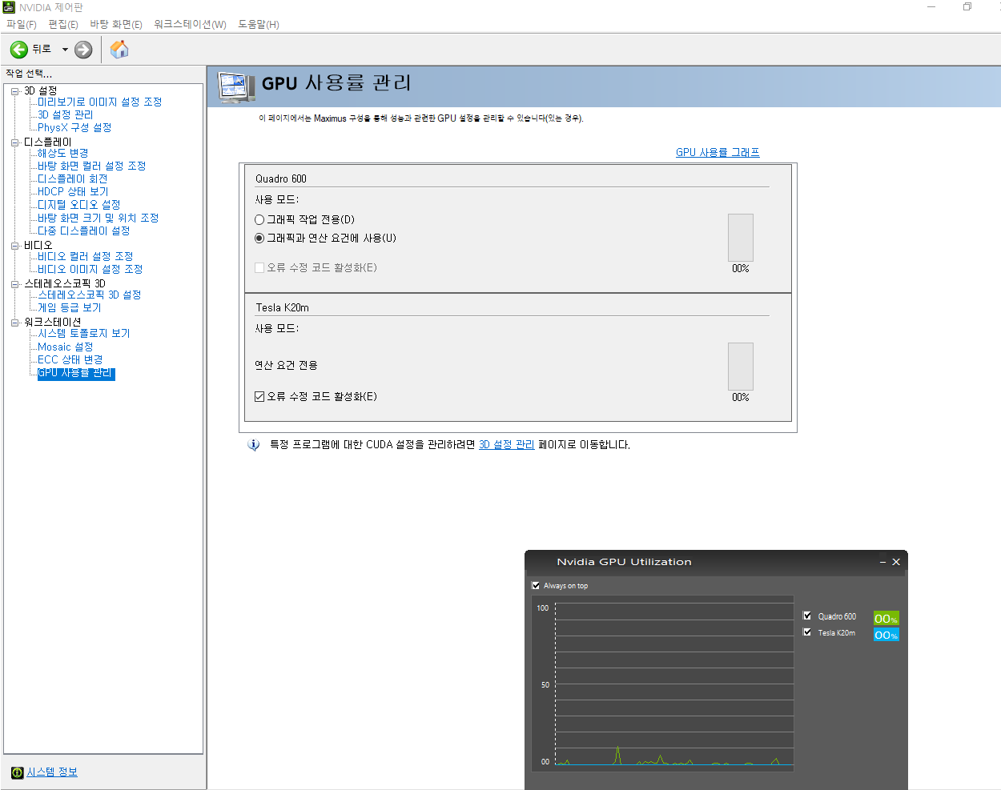Select 그래픽 작업 전용(D) radio button
Image resolution: width=1001 pixels, height=790 pixels.
pos(259,220)
